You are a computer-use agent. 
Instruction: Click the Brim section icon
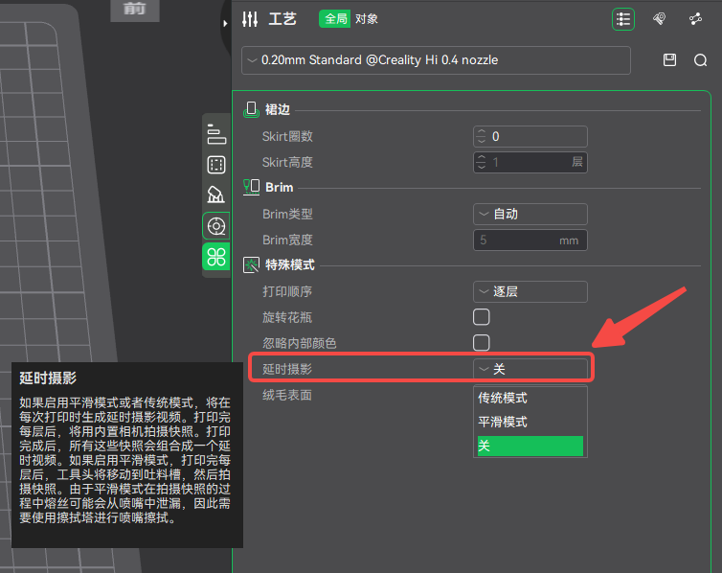[x=251, y=187]
